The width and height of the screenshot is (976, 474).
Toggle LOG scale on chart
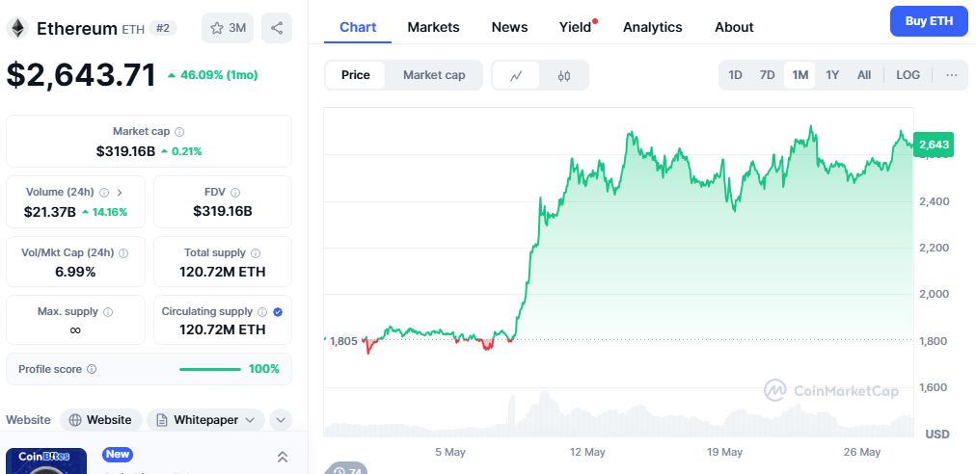point(908,75)
